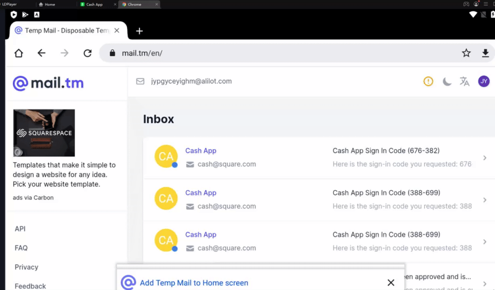This screenshot has width=495, height=290.
Task: Close the Temp Mail browser tab
Action: point(117,30)
